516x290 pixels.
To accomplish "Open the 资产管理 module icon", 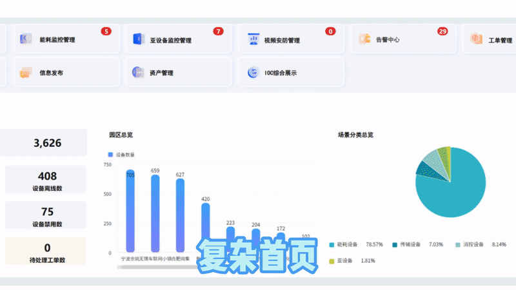I will coord(138,72).
